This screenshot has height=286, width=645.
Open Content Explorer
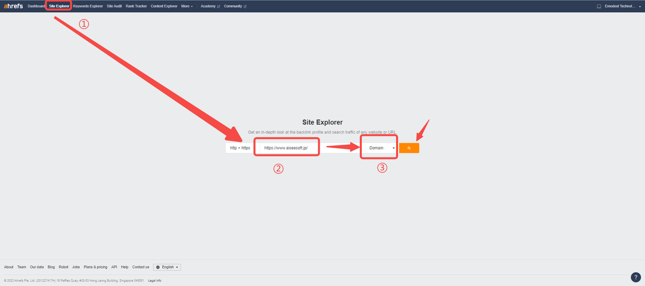(164, 6)
